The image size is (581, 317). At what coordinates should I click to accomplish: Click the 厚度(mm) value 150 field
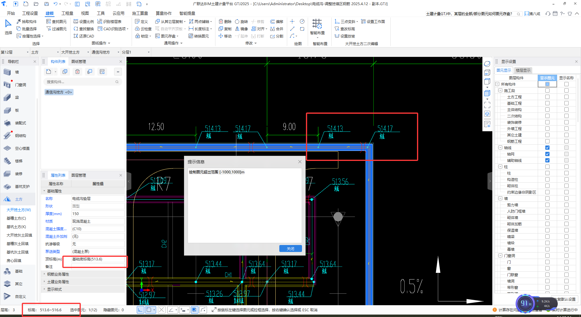[98, 214]
